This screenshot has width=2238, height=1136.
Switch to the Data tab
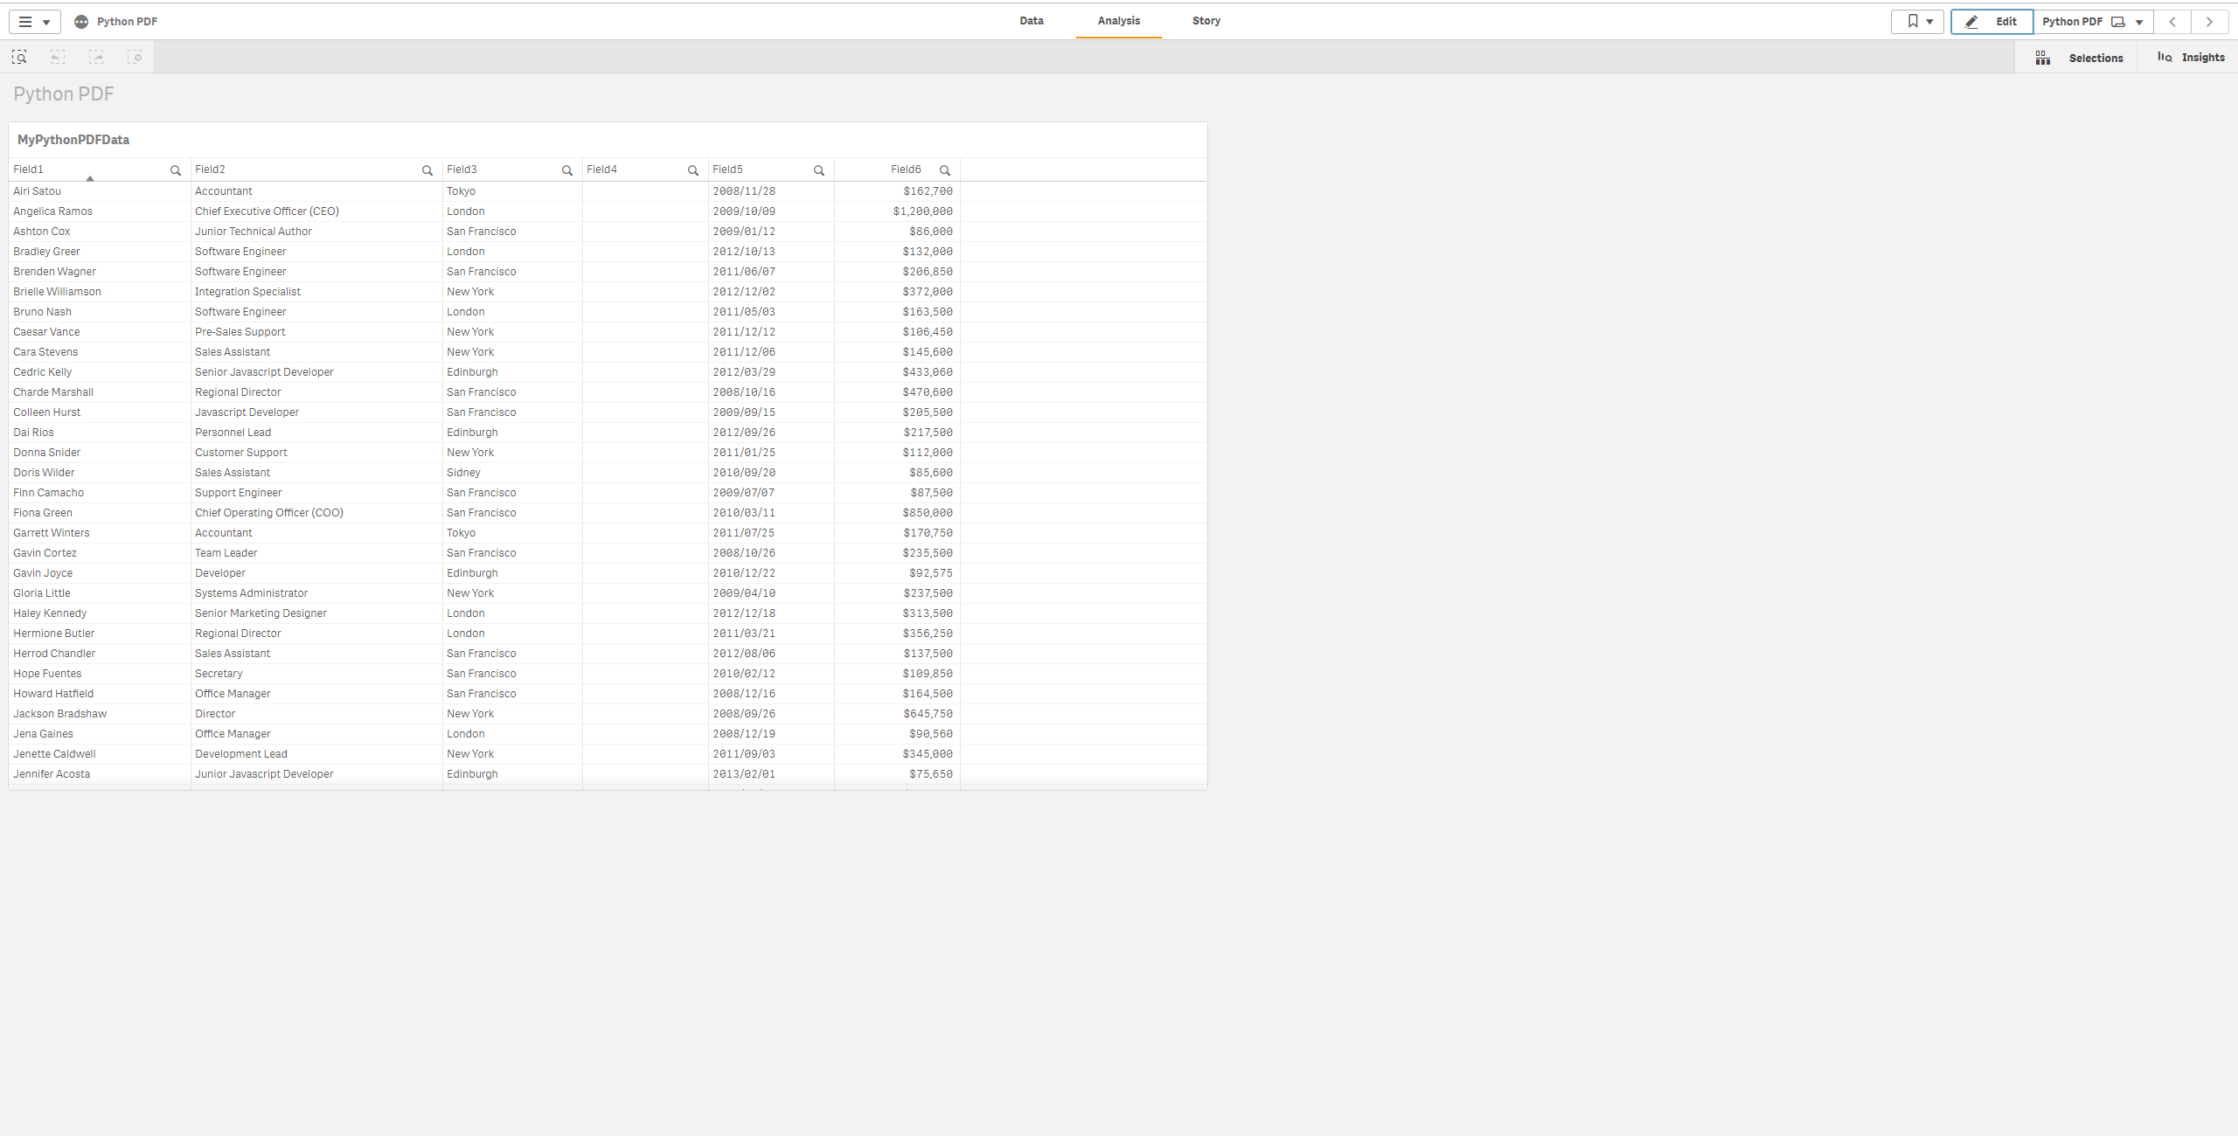point(1032,21)
